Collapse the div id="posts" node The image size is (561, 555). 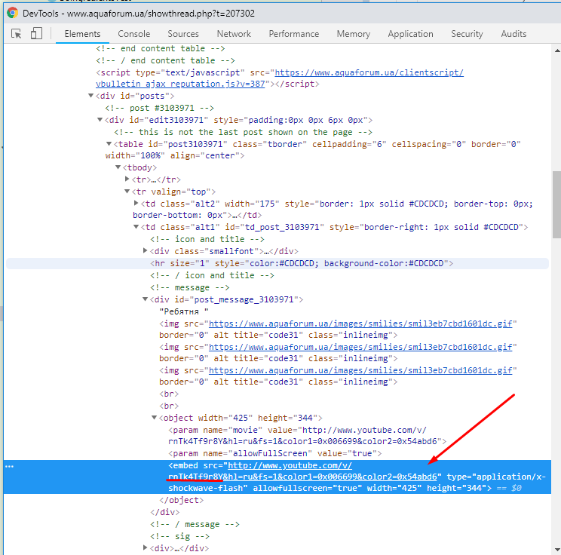pyautogui.click(x=91, y=96)
